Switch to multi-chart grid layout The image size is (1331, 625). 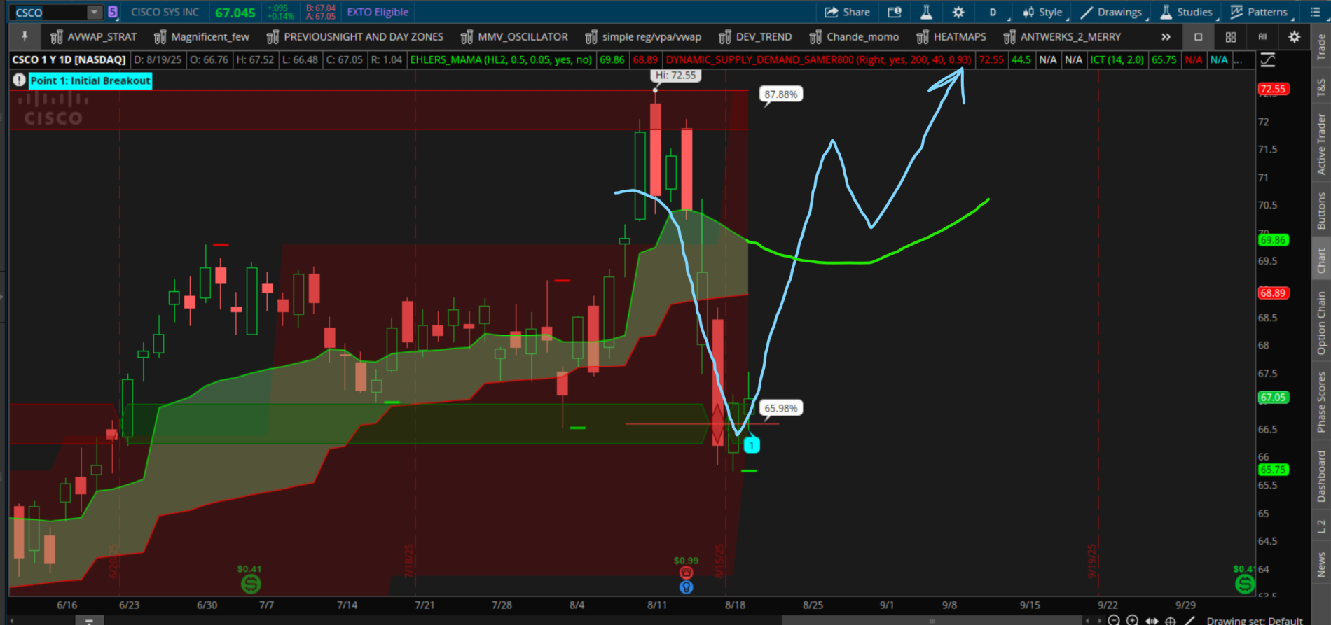click(x=1231, y=37)
